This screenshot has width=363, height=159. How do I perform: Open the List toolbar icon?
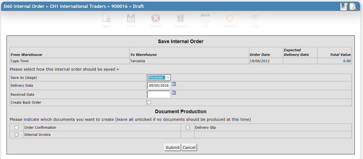(205, 18)
